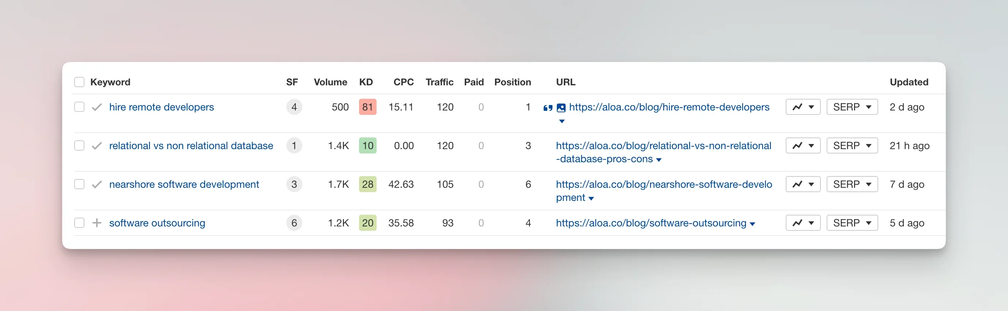Image resolution: width=1008 pixels, height=311 pixels.
Task: Open the relational vs non relational database keyword link
Action: (191, 145)
